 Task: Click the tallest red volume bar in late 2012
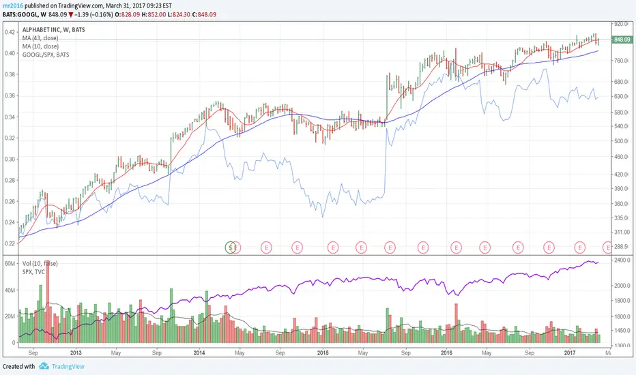pos(48,301)
